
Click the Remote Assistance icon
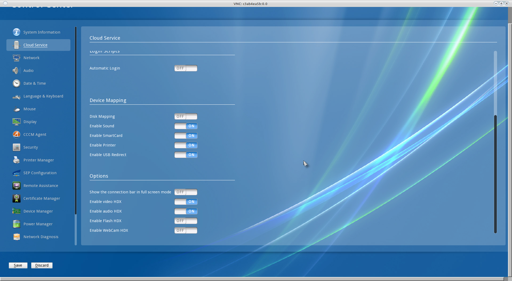17,186
